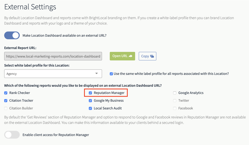
Task: Check the Citation Builder checkbox
Action: pyautogui.click(x=6, y=108)
